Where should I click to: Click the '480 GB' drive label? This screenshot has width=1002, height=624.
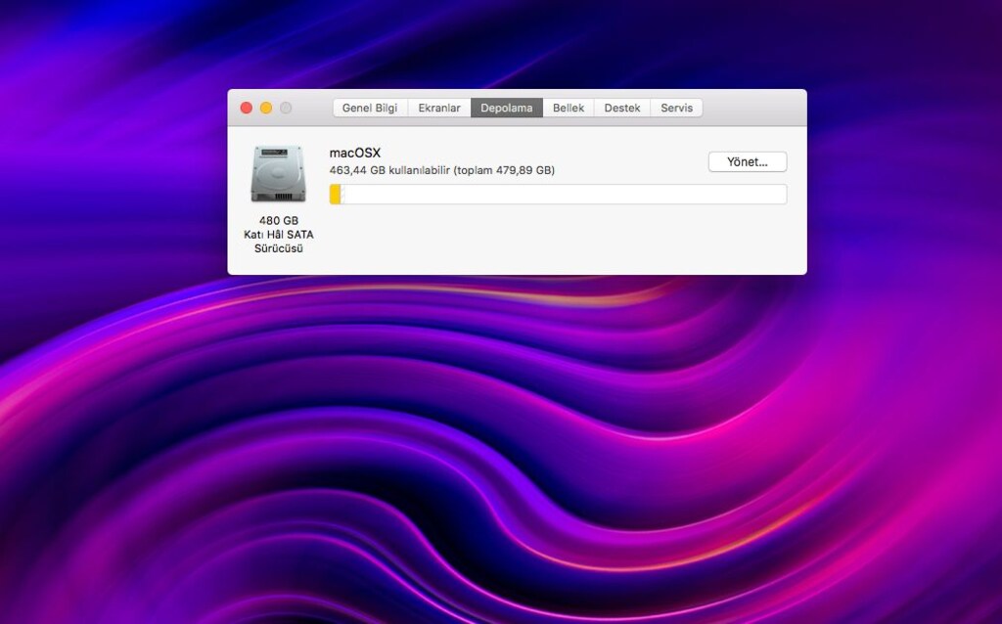279,220
